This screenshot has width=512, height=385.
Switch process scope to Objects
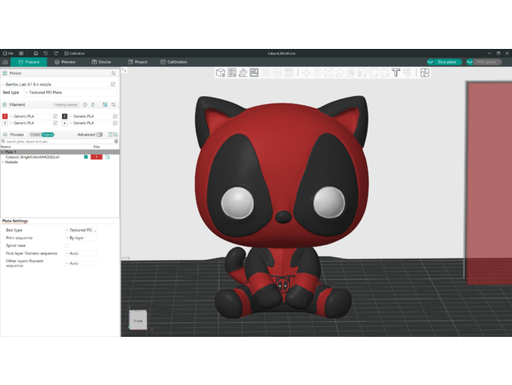48,135
